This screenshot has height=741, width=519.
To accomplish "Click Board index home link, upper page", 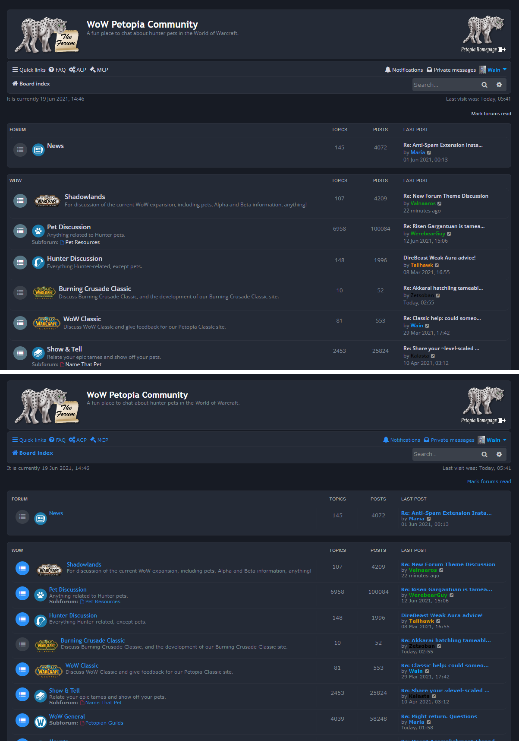I will coord(31,84).
